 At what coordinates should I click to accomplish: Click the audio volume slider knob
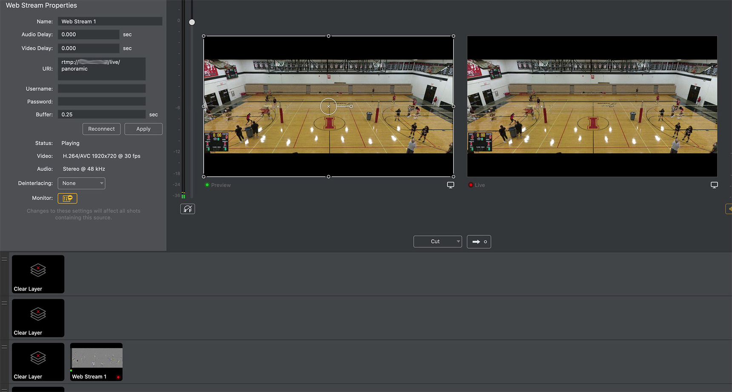pos(192,22)
